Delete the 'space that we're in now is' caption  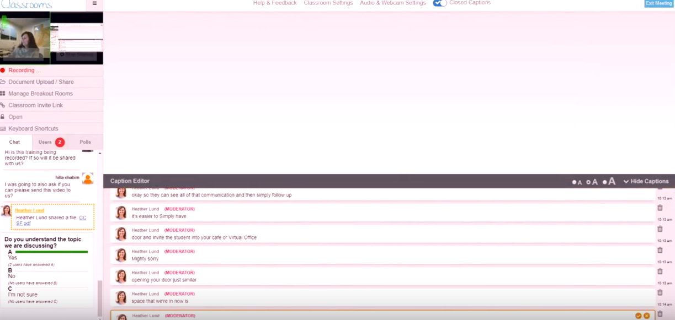click(x=660, y=292)
